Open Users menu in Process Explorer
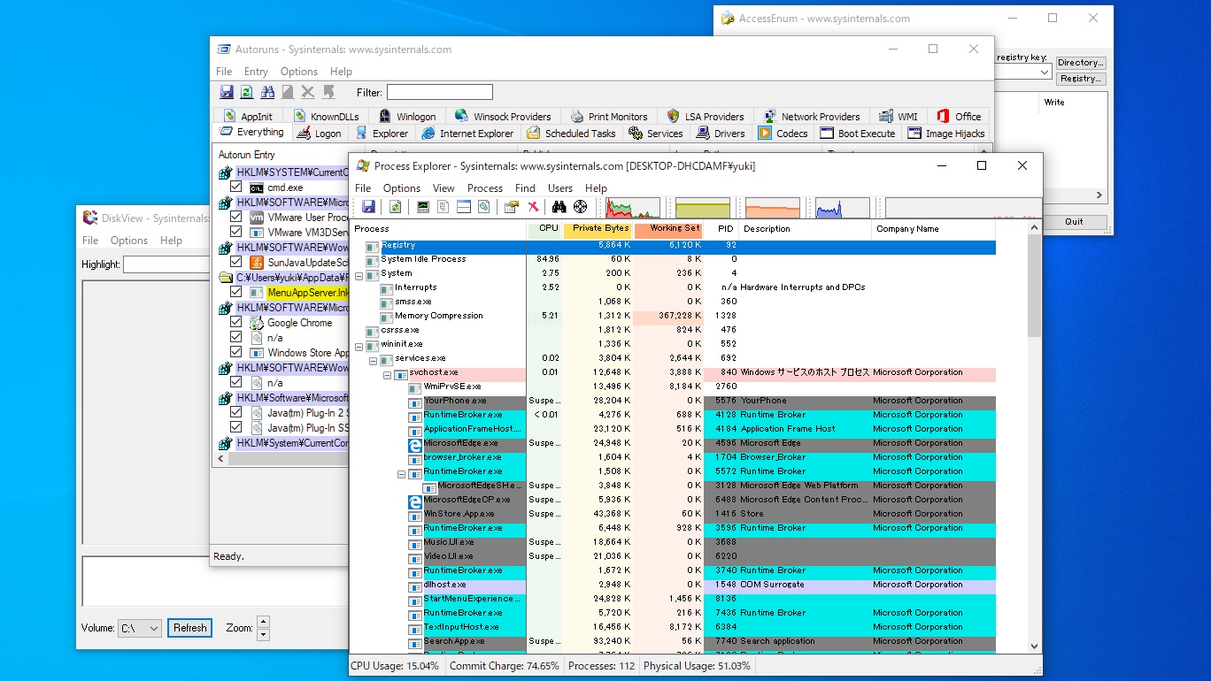This screenshot has width=1211, height=681. 560,188
